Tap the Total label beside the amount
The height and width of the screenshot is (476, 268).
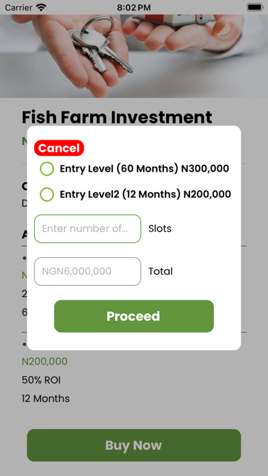point(161,272)
